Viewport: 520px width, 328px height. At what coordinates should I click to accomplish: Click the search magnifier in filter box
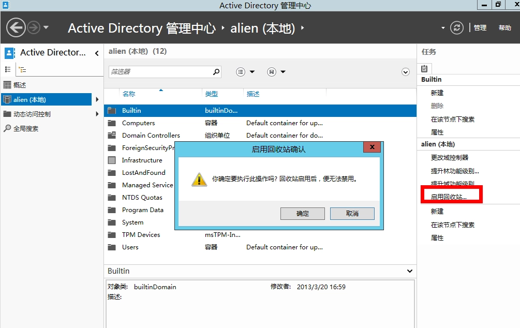click(x=216, y=72)
